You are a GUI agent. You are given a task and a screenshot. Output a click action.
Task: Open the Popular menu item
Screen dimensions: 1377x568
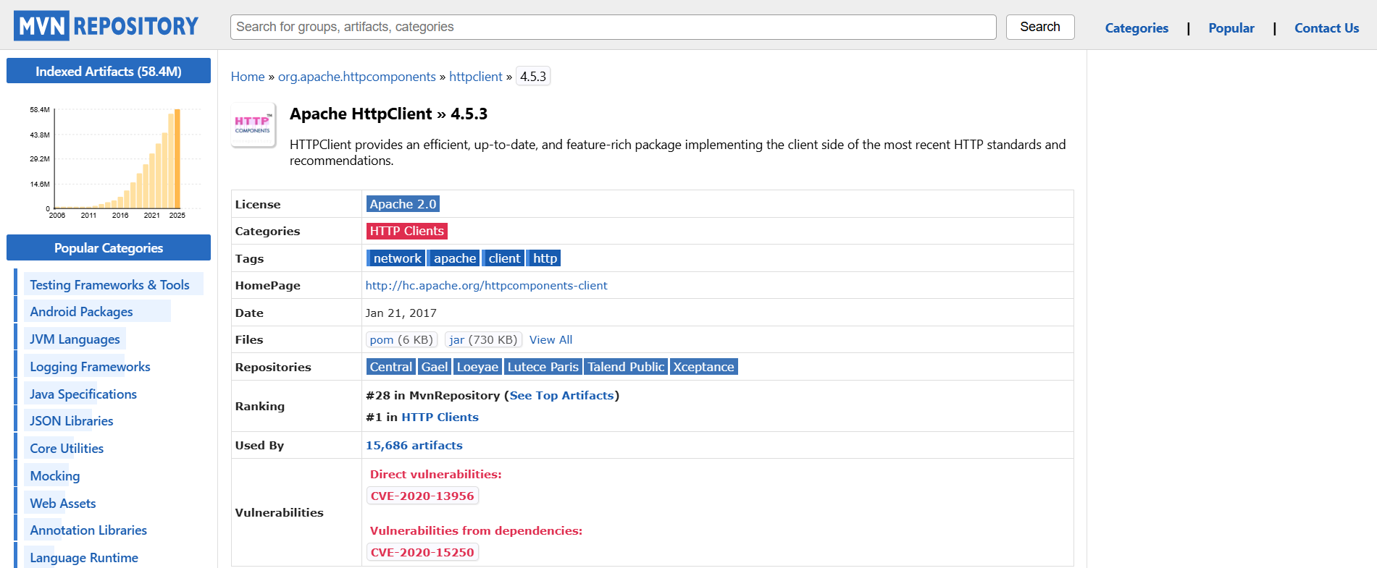click(1231, 28)
